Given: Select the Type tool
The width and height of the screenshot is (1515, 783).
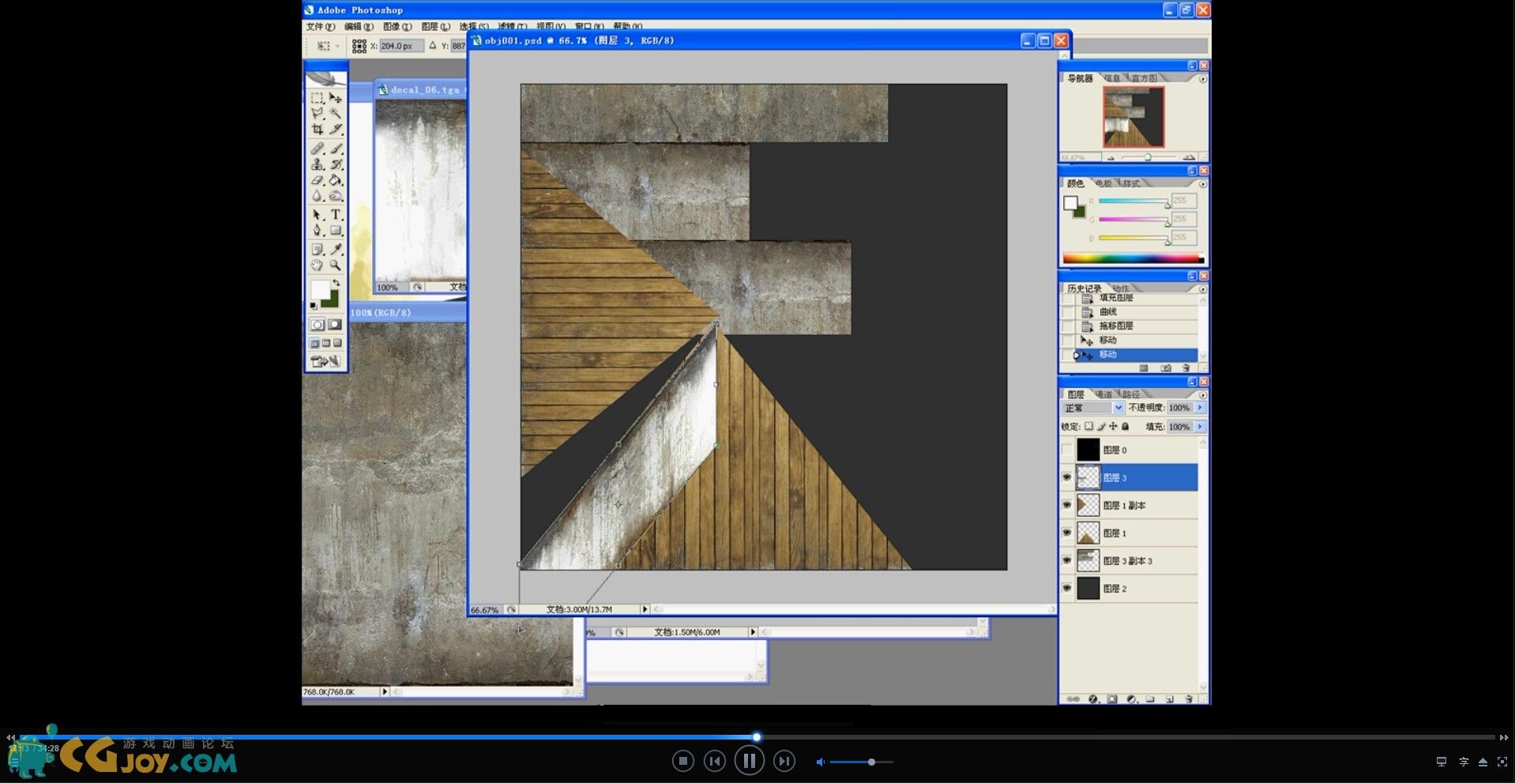Looking at the screenshot, I should [x=336, y=215].
